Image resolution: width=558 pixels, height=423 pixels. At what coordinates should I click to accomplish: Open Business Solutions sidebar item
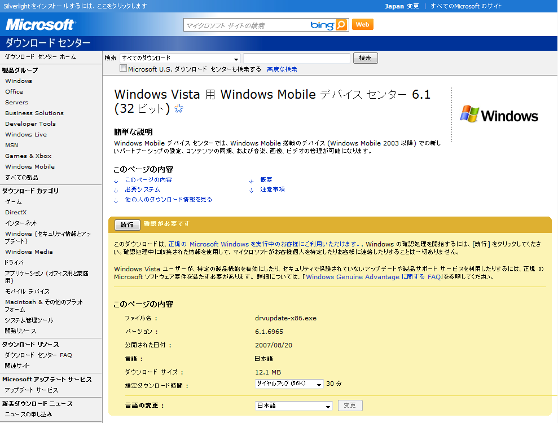click(34, 113)
